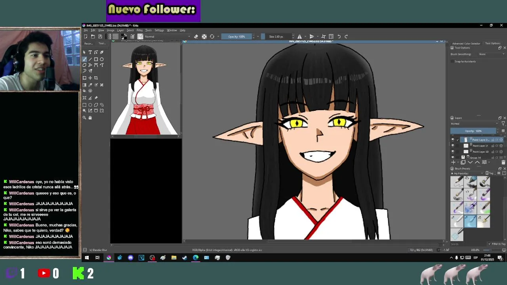Open the Windows Start button
The height and width of the screenshot is (285, 507).
click(x=87, y=258)
